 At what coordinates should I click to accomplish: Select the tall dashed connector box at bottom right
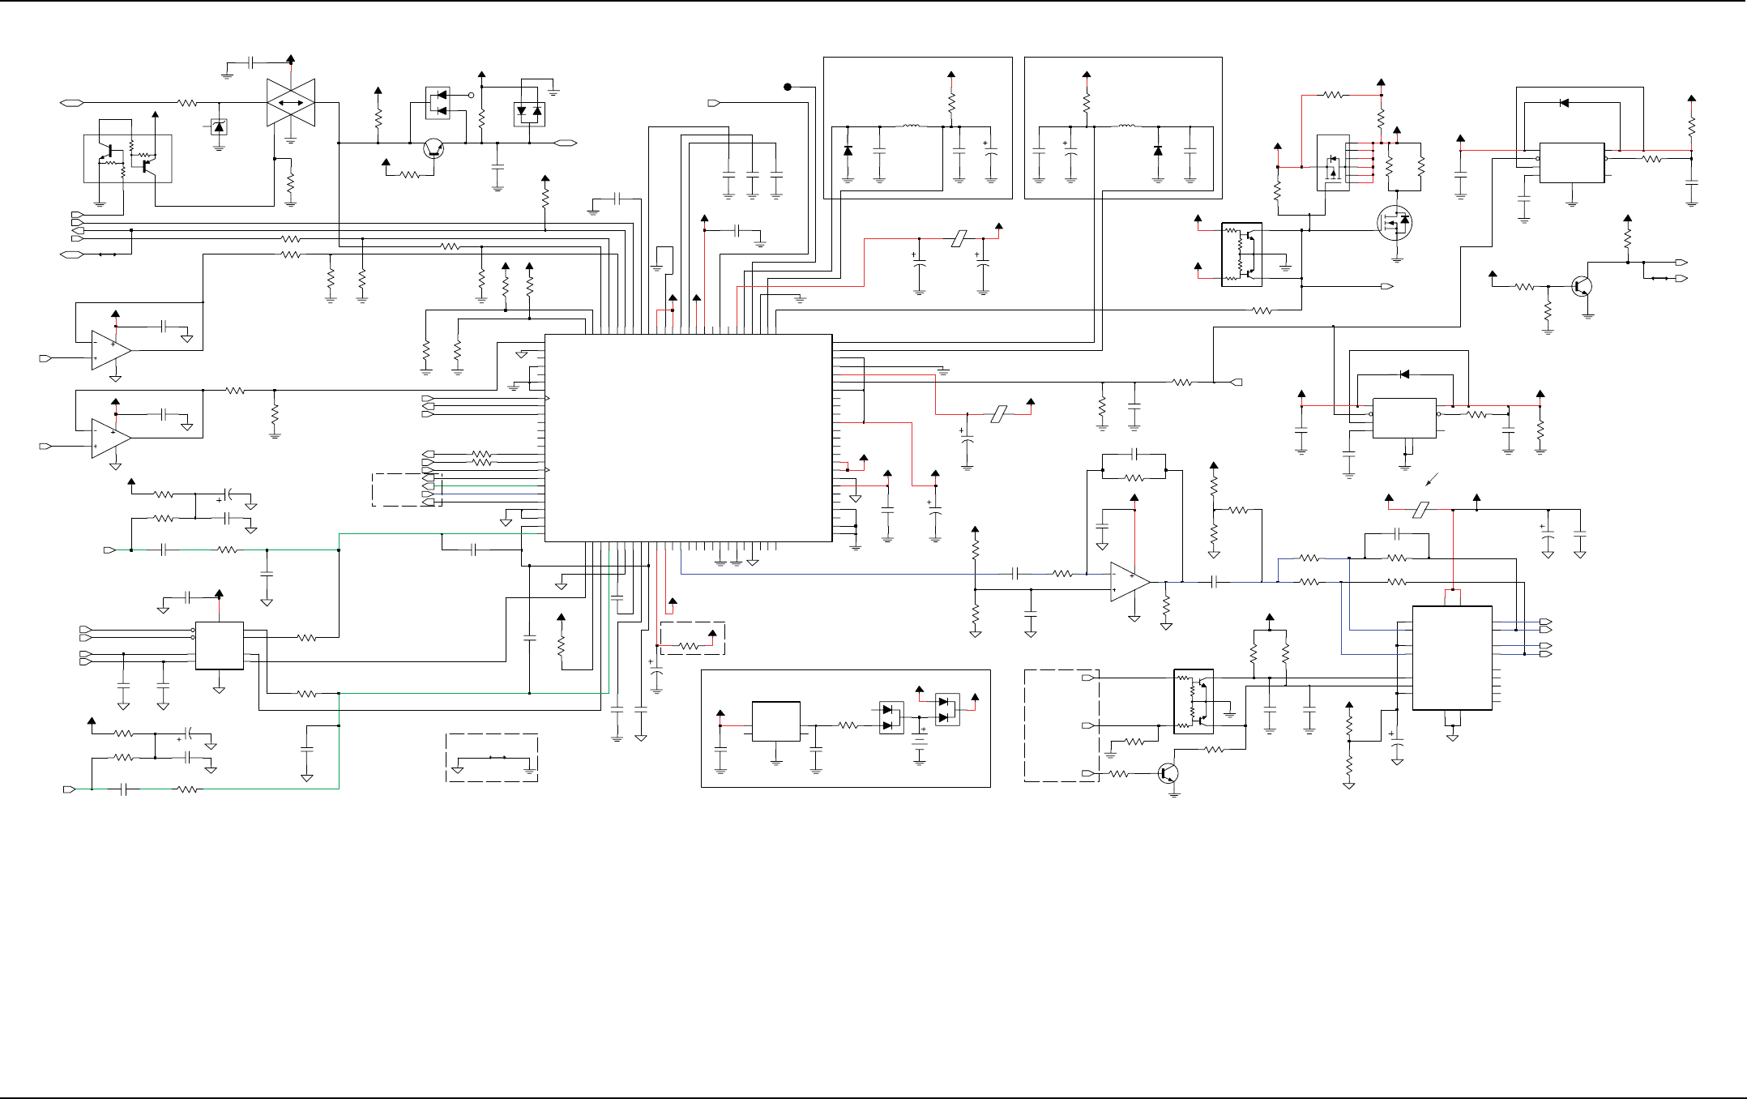coord(1061,725)
